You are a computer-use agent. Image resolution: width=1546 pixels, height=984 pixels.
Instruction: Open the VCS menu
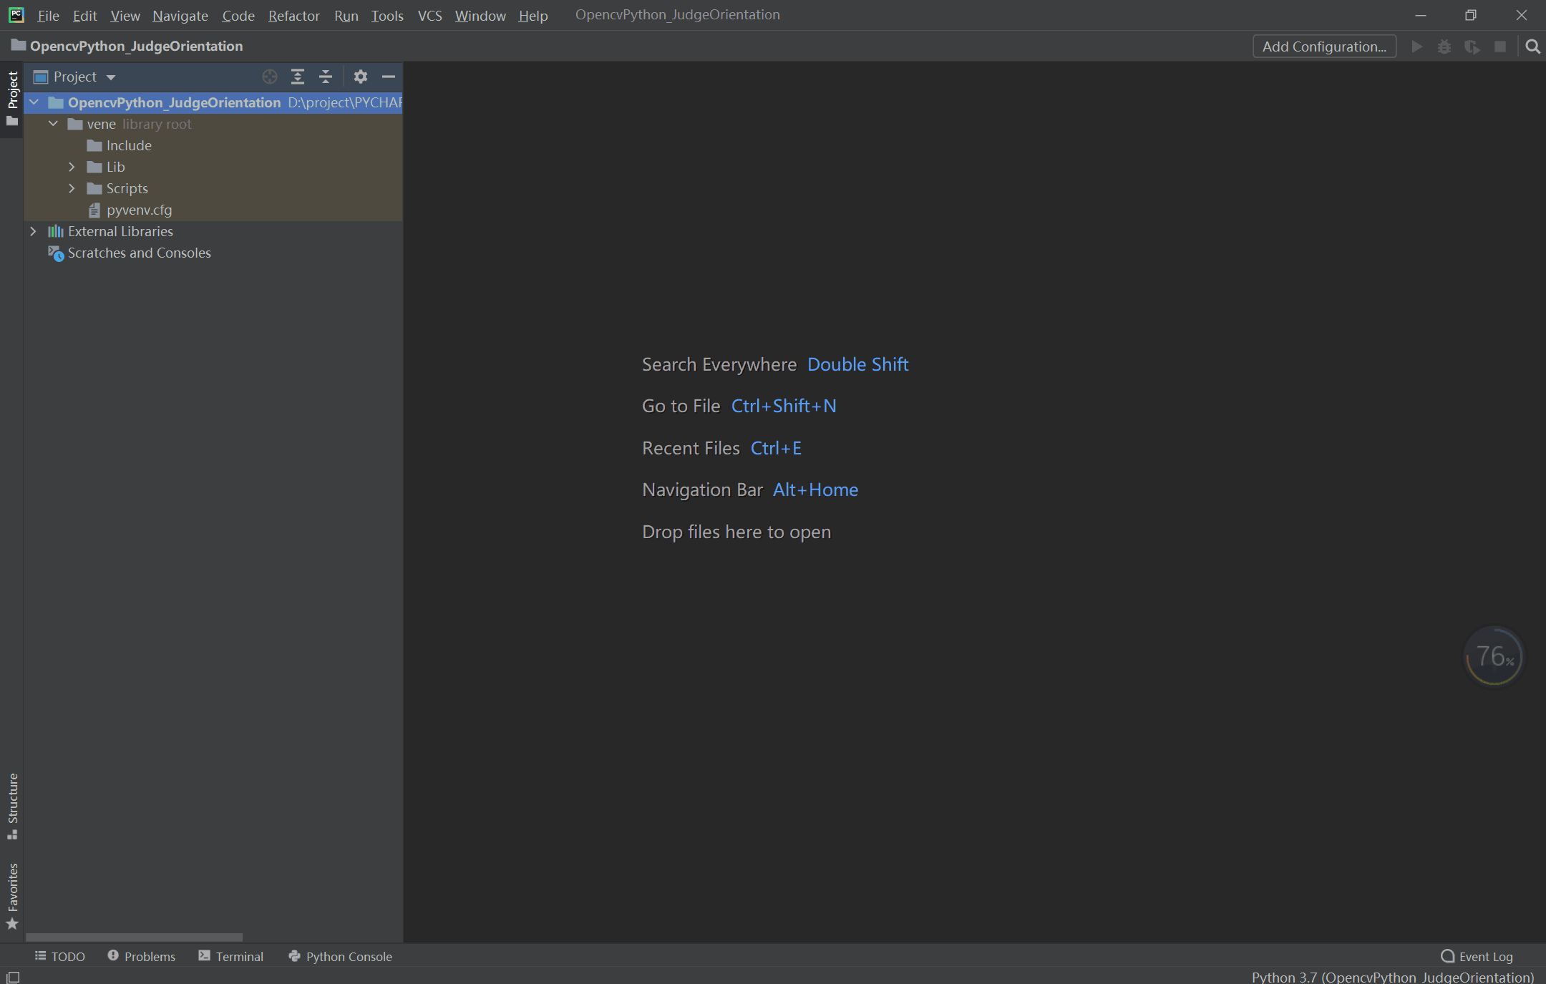coord(429,15)
